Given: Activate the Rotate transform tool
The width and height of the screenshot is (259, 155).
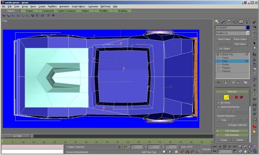Looking at the screenshot, I should [x=255, y=65].
